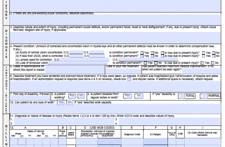Click the corrected vision O.D. field

pos(77,56)
